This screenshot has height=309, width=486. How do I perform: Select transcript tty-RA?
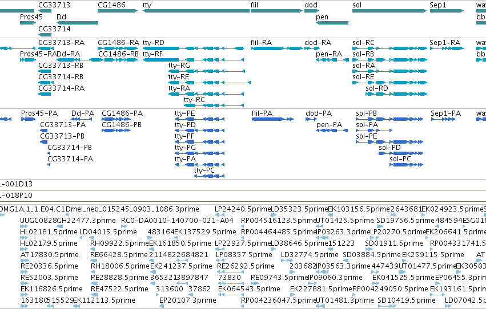coord(206,94)
